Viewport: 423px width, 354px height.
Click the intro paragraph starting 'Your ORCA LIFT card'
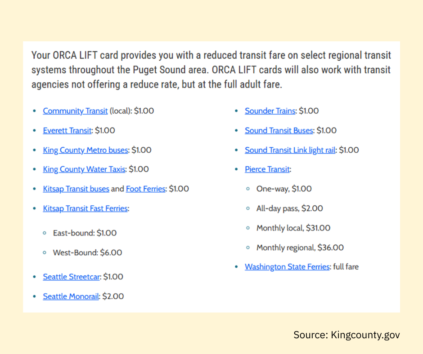pos(211,70)
